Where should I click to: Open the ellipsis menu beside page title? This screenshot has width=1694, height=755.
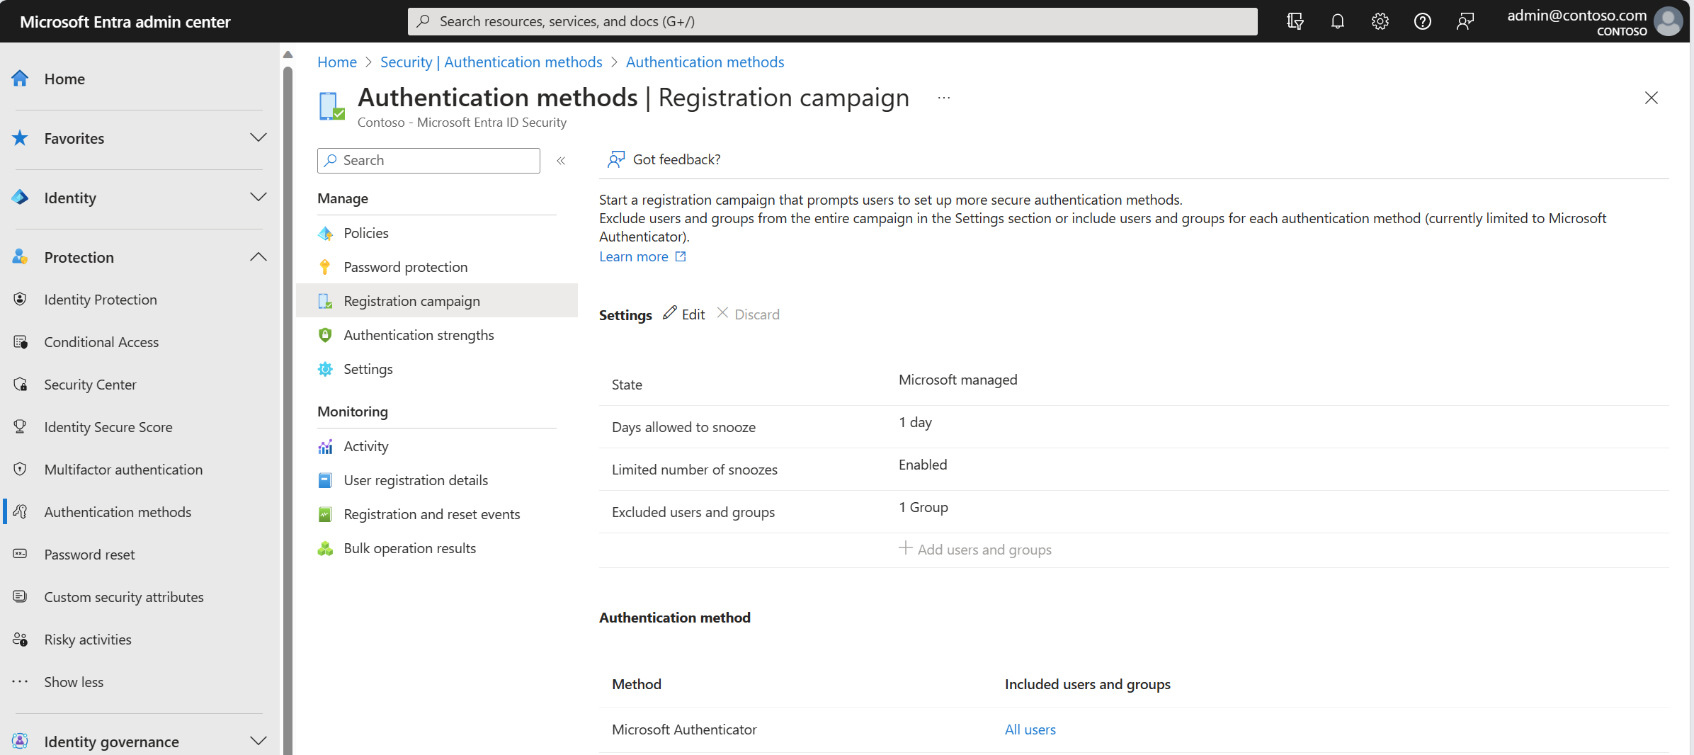(943, 97)
